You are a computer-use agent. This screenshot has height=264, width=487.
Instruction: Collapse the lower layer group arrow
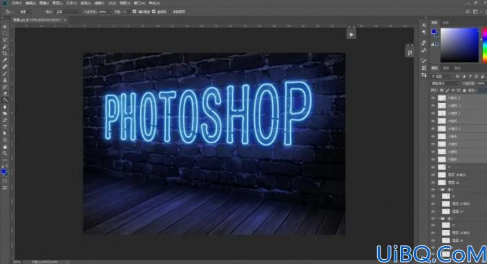point(439,218)
